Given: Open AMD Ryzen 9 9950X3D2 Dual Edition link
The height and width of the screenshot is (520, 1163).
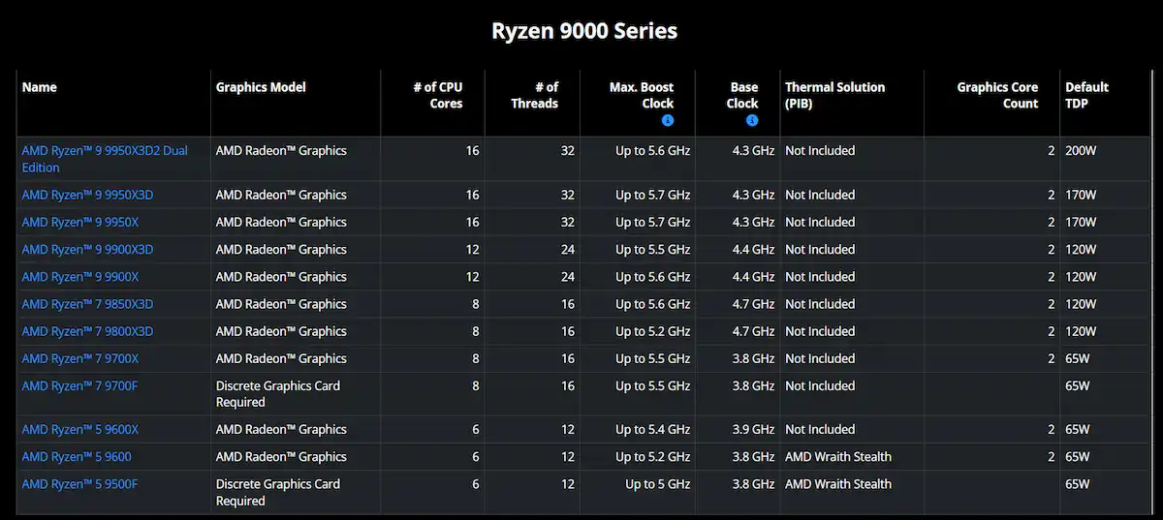Looking at the screenshot, I should point(105,159).
